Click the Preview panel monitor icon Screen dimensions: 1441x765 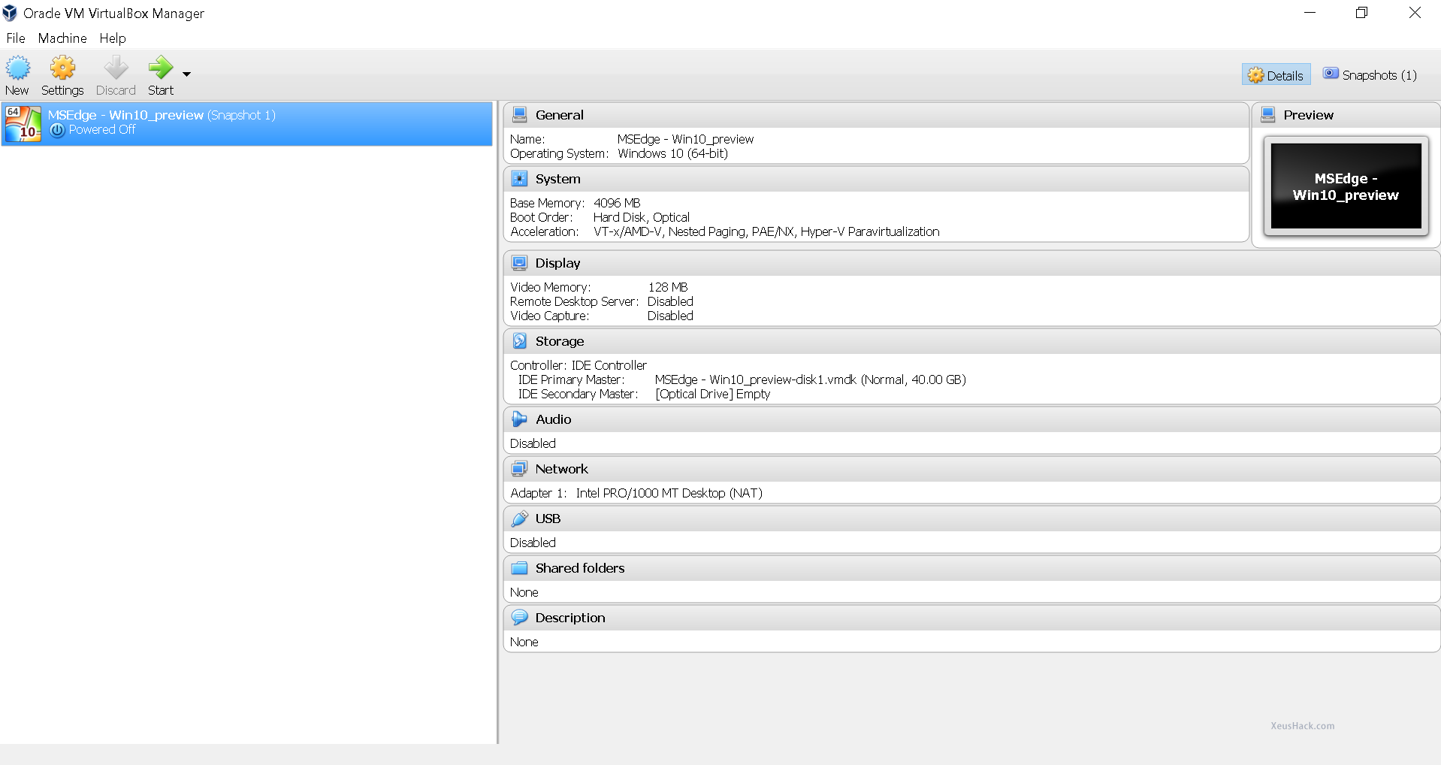[1268, 115]
